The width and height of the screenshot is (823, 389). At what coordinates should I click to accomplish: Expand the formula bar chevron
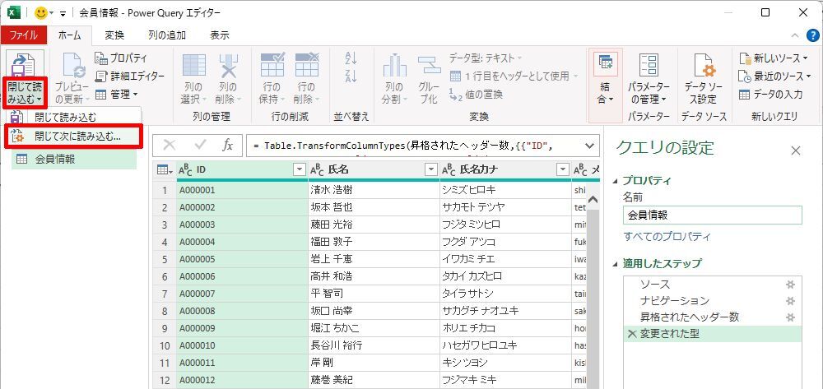pos(589,146)
